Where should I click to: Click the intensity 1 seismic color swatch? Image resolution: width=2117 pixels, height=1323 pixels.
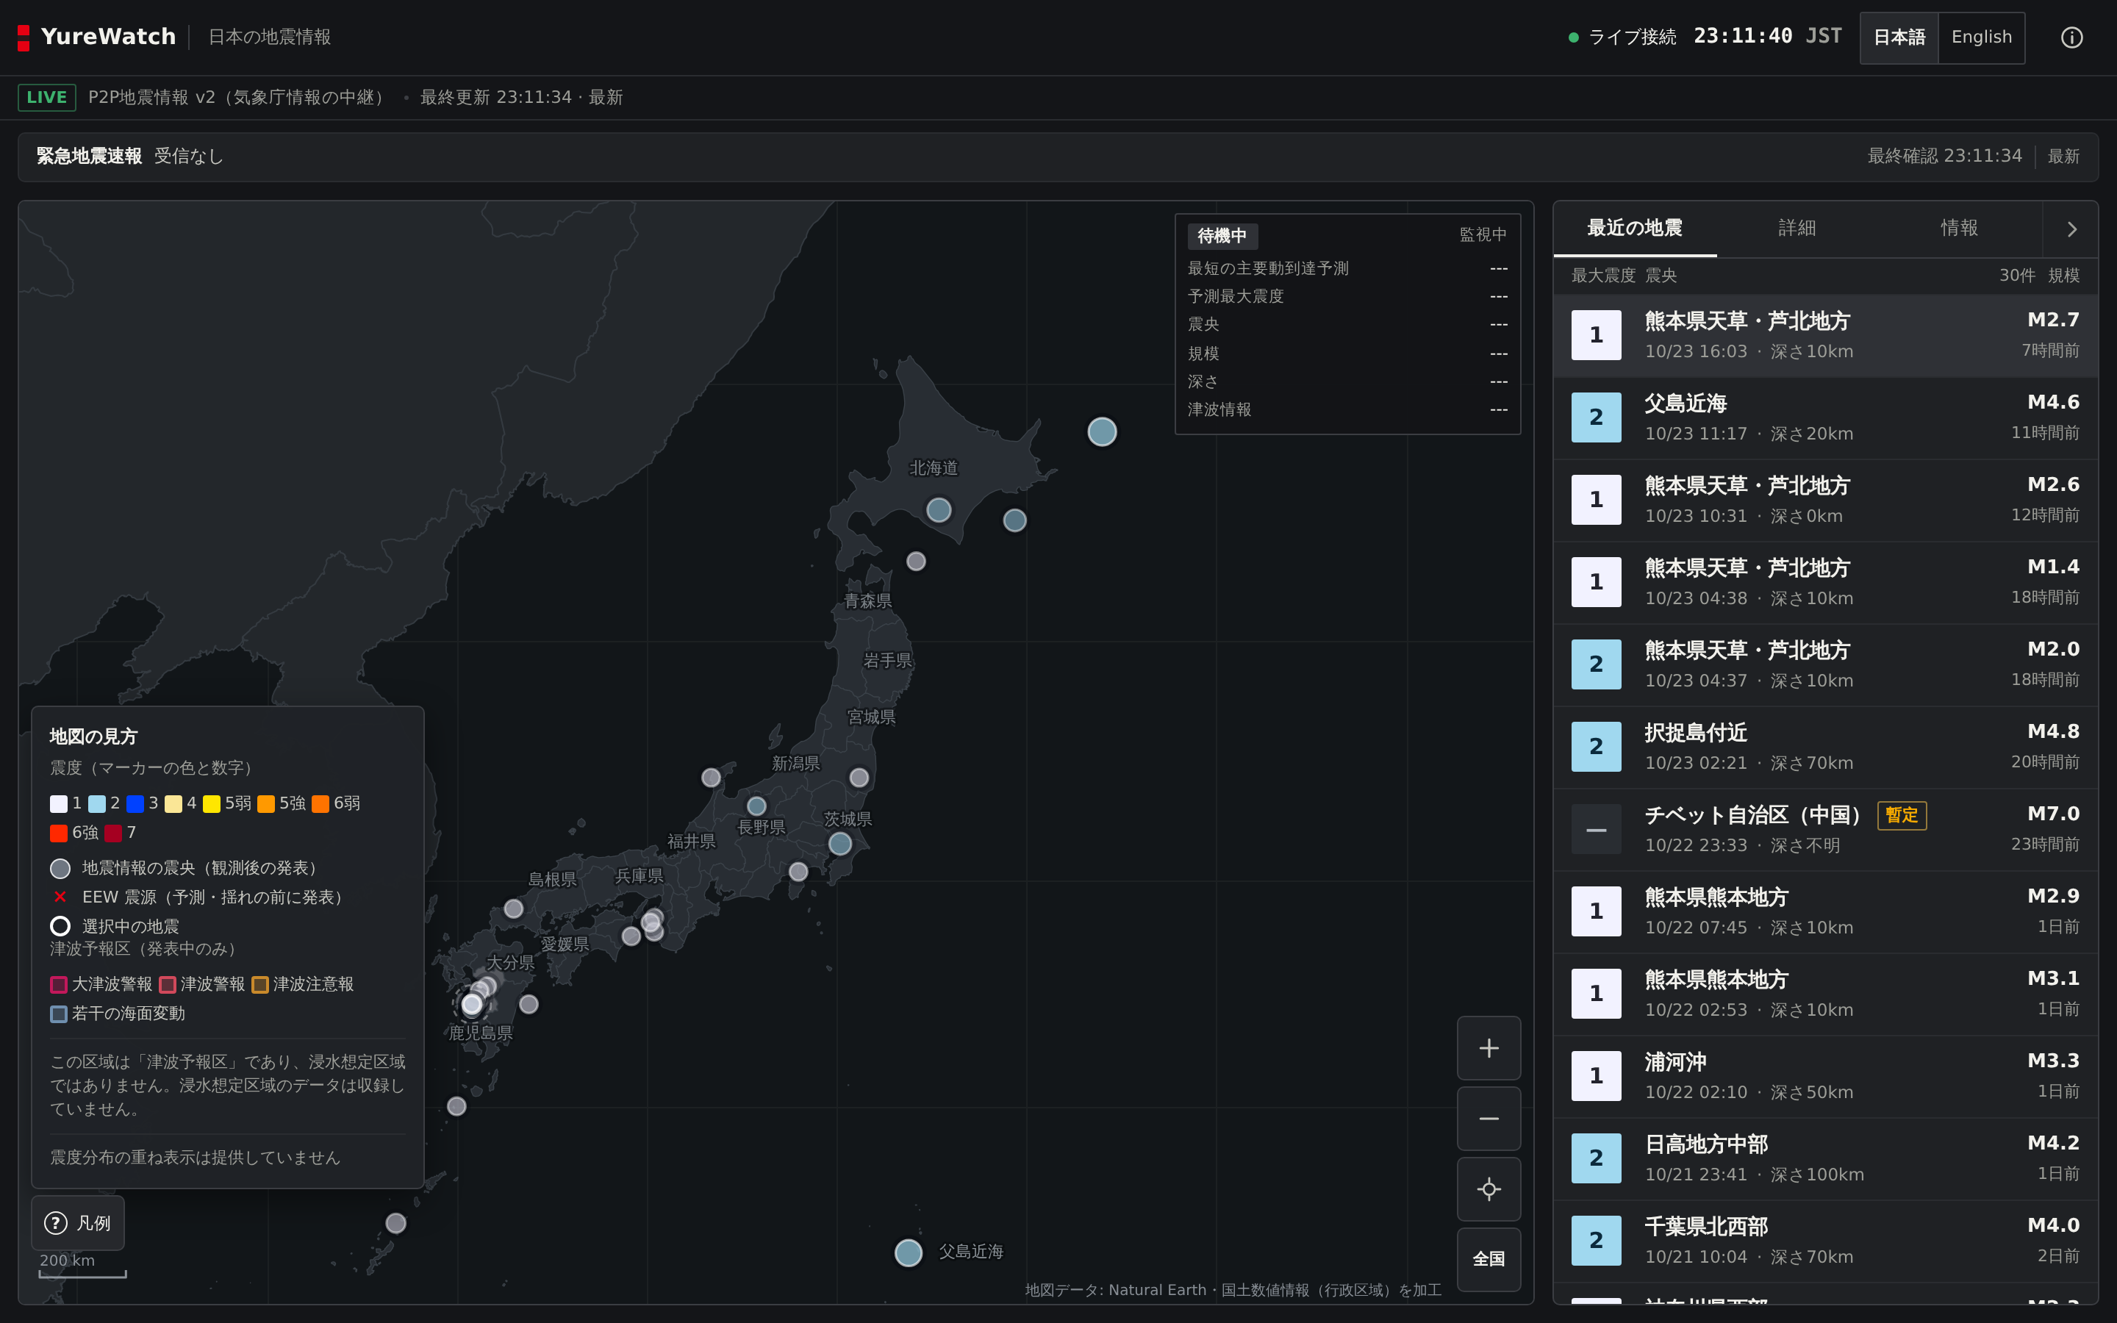click(x=59, y=803)
